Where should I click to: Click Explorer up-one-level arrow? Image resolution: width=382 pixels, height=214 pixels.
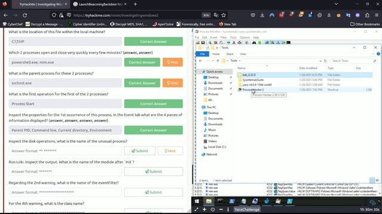218,61
